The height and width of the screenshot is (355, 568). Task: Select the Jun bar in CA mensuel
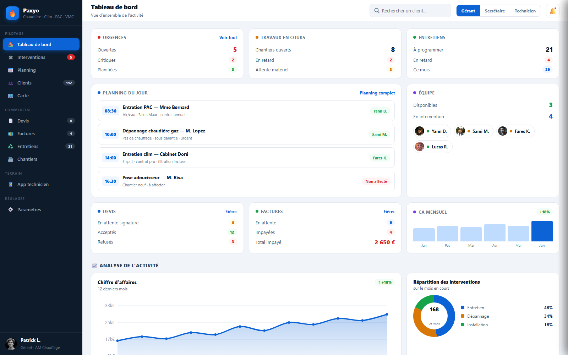(x=542, y=231)
